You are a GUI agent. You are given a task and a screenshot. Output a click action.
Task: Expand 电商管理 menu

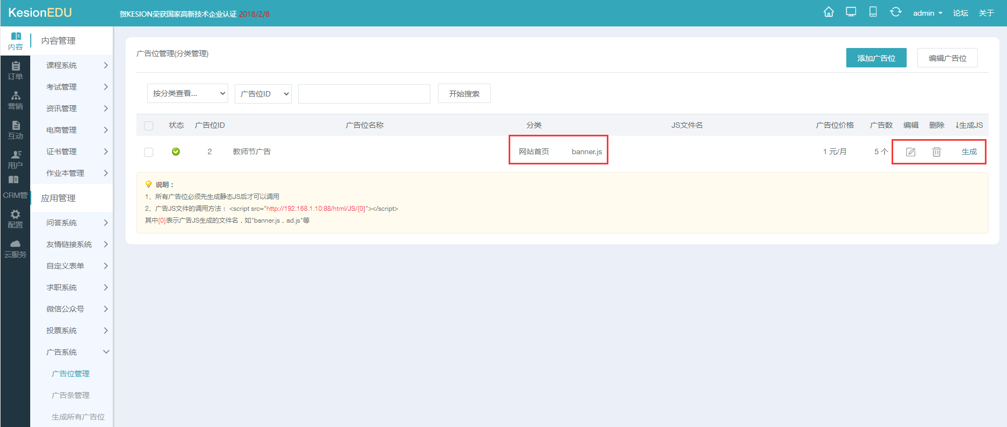pyautogui.click(x=72, y=130)
